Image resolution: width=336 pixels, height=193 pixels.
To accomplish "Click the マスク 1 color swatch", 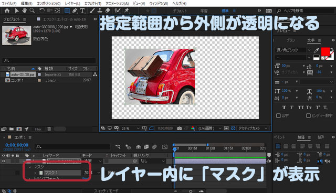I will click(41, 173).
